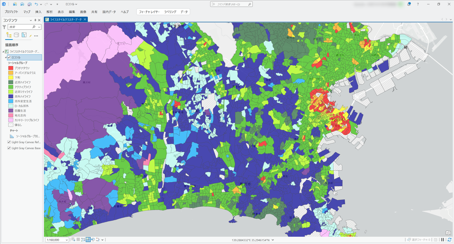The image size is (454, 244).
Task: Open the ソーシャルグループ別 chart entry
Action: 28,136
